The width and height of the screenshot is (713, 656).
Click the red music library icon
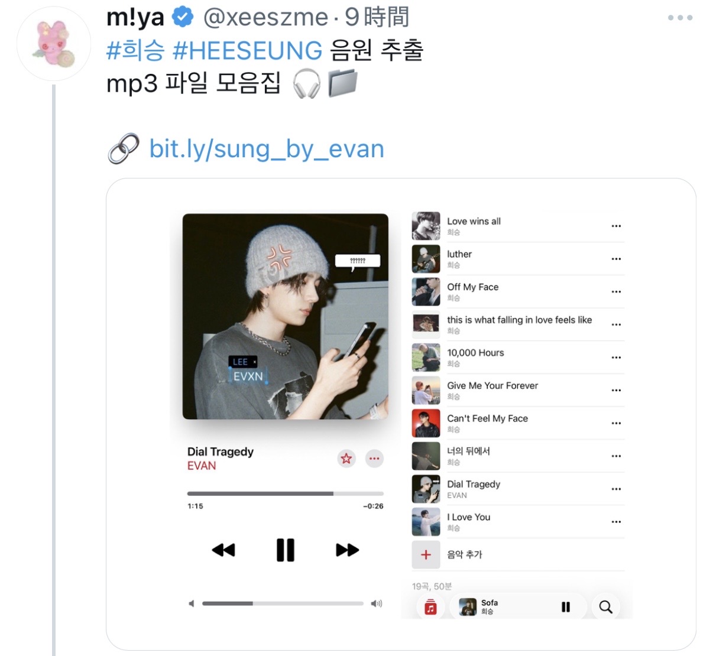click(430, 607)
